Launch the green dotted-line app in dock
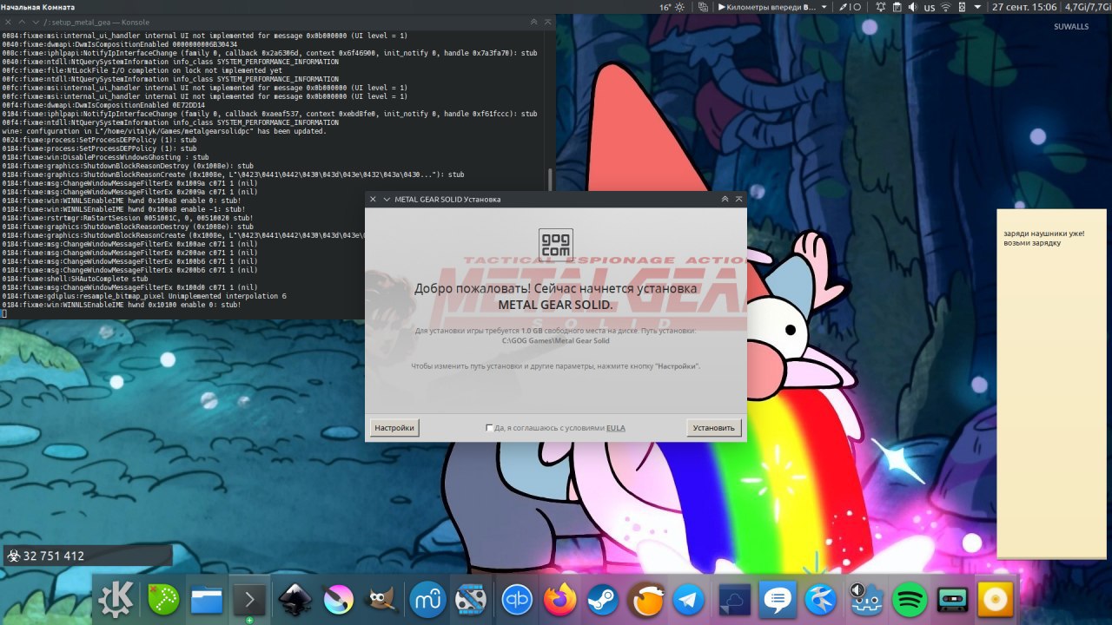This screenshot has width=1112, height=625. 162,600
